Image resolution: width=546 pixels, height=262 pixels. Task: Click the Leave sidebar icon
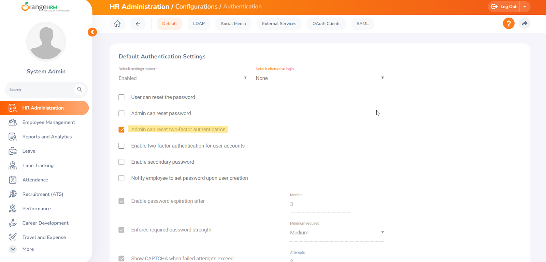click(x=13, y=151)
